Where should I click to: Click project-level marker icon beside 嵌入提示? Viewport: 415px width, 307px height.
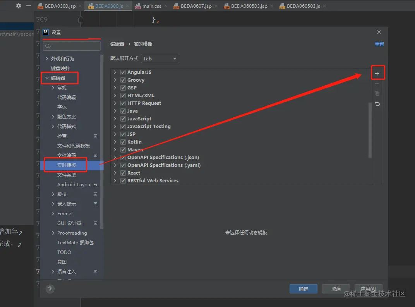(96, 204)
